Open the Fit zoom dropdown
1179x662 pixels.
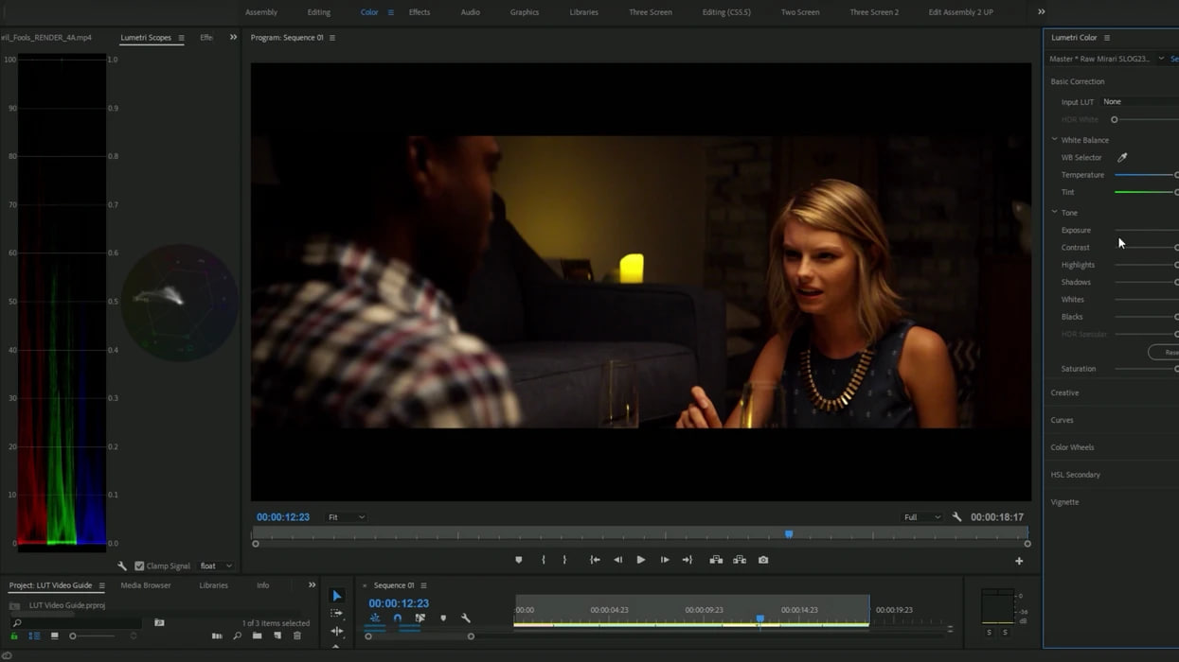pyautogui.click(x=346, y=516)
